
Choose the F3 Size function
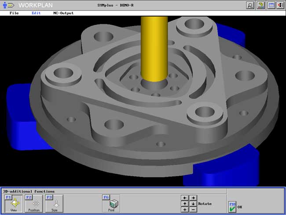(54, 204)
